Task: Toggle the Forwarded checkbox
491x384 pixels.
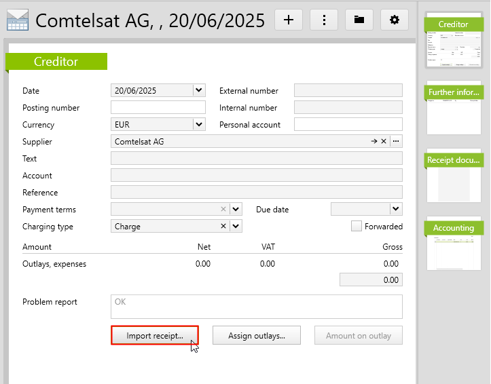Action: 357,227
